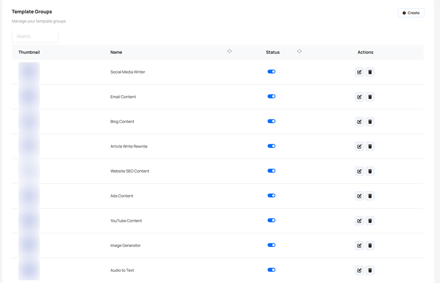Screen dimensions: 440x283
Task: Click the Create button
Action: (x=411, y=13)
